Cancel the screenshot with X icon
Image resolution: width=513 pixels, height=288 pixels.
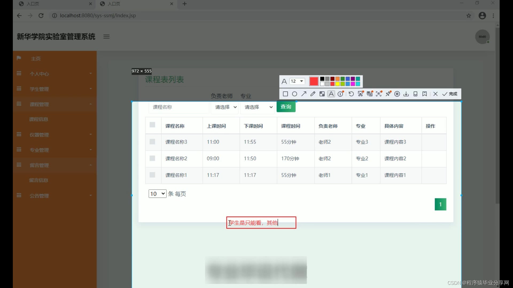(x=435, y=94)
